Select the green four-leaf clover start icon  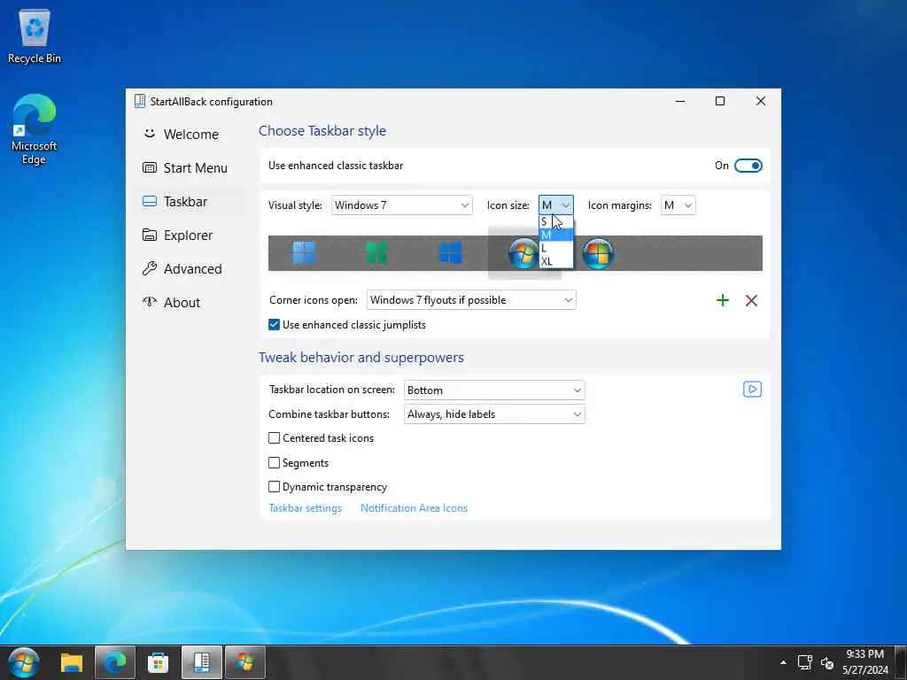(377, 252)
